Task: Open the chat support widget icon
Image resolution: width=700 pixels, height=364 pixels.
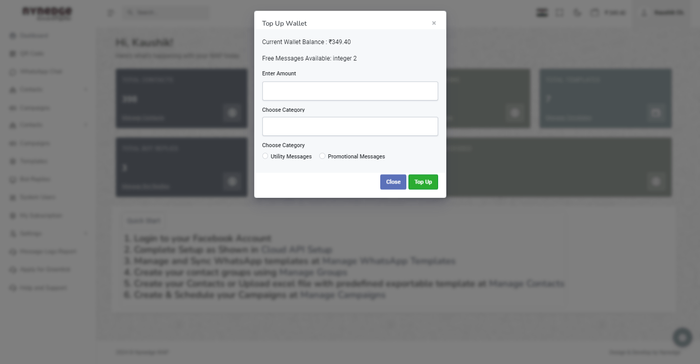Action: (682, 337)
